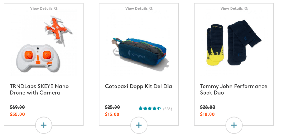Select the TRNDLabs SKEYE Nano Drone title
282x137 pixels.
[39, 89]
